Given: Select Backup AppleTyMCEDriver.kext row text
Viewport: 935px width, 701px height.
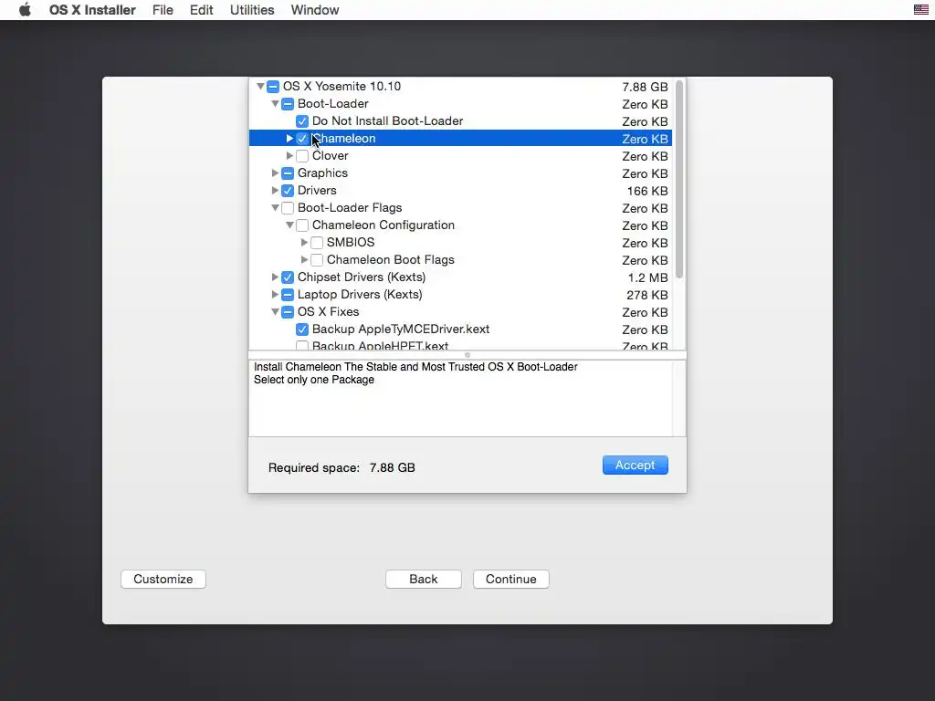Looking at the screenshot, I should 401,329.
